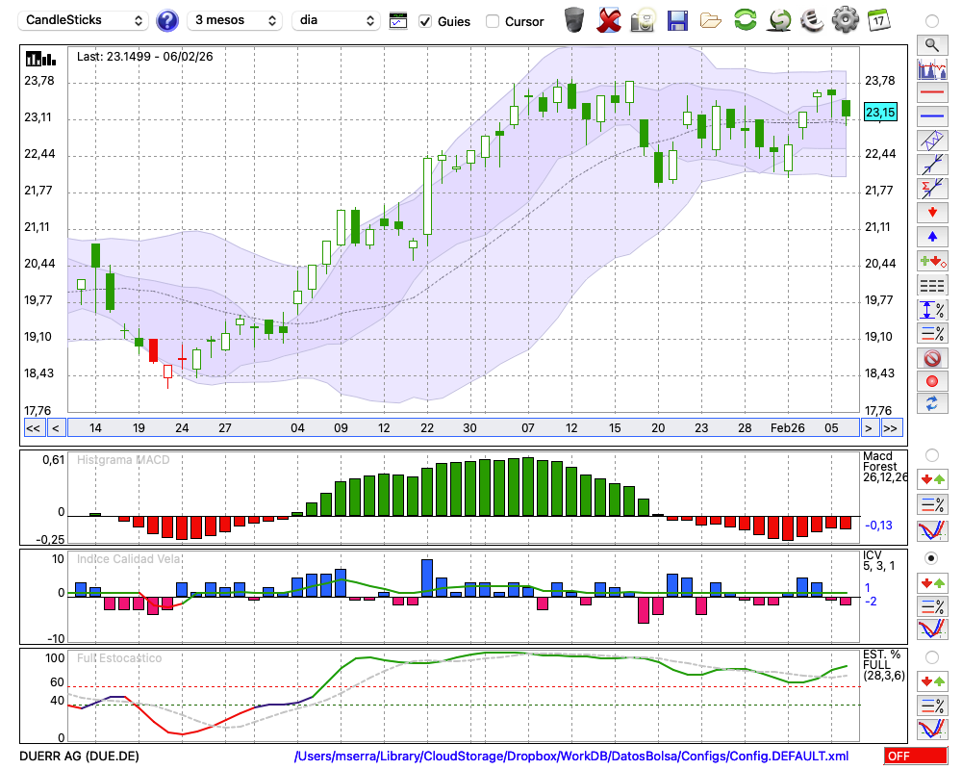Viewport: 962px width, 770px height.
Task: Click the blue up arrow marker tool
Action: pyautogui.click(x=931, y=236)
